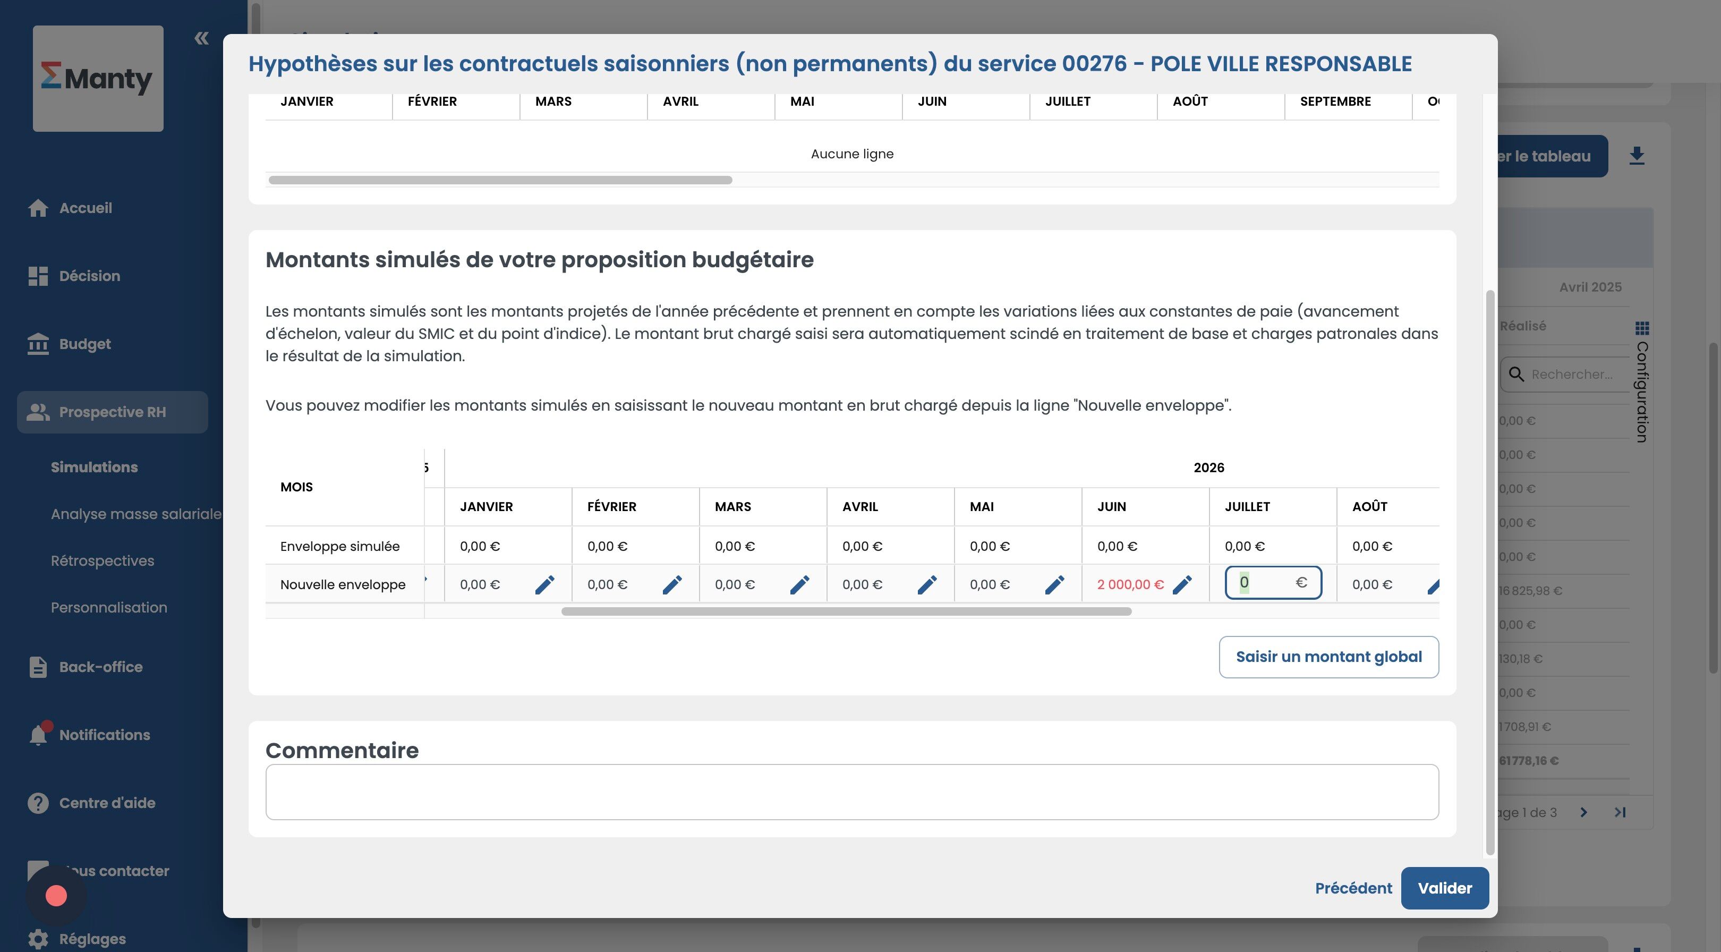Click the download icon near the table
Viewport: 1721px width, 952px height.
point(1636,156)
